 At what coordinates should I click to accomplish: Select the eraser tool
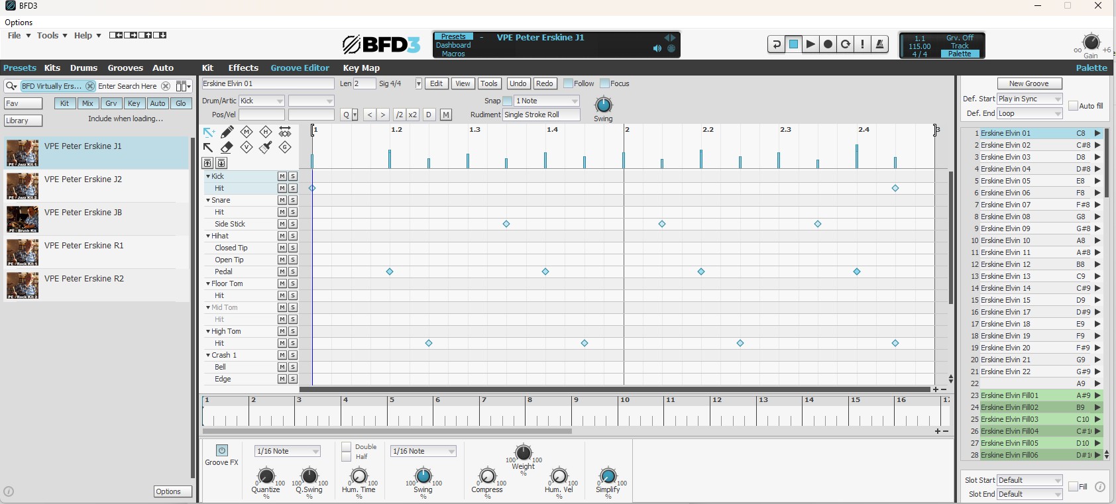(227, 147)
